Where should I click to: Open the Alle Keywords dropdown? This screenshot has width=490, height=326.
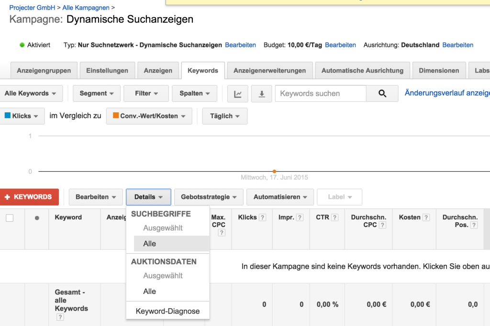coord(30,93)
